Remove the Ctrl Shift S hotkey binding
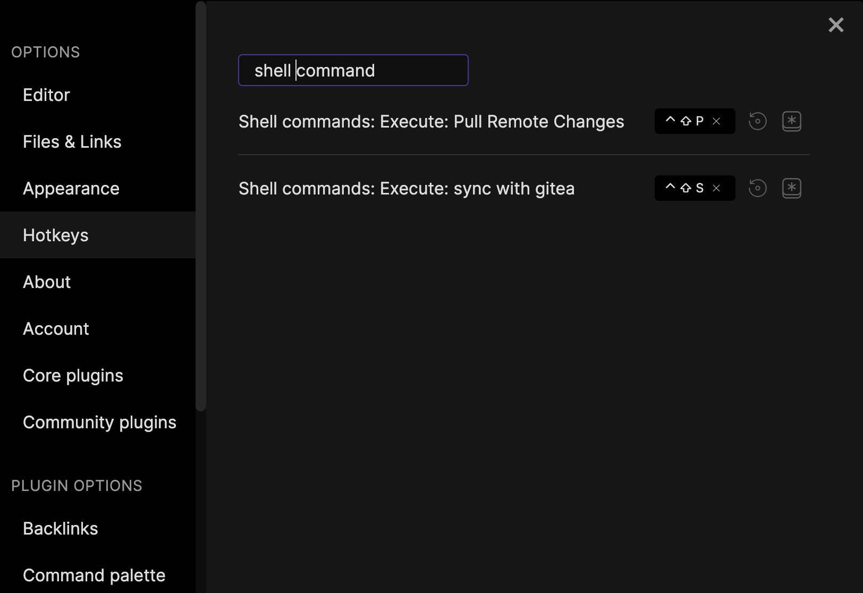The height and width of the screenshot is (593, 863). pos(716,188)
